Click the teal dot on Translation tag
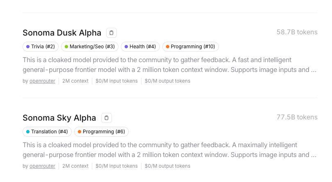Screen dimensions: 332x182 [28, 132]
